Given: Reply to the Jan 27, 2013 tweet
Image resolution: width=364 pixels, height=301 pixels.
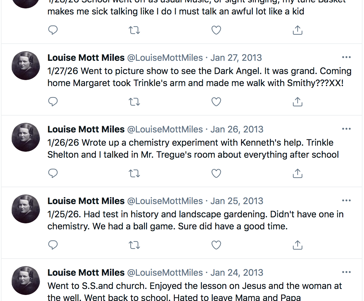Looking at the screenshot, I should pos(53,102).
